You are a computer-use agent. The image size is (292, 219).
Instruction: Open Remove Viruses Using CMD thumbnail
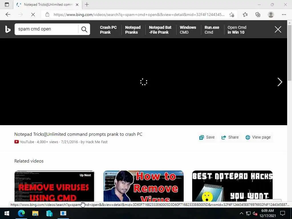(54, 186)
